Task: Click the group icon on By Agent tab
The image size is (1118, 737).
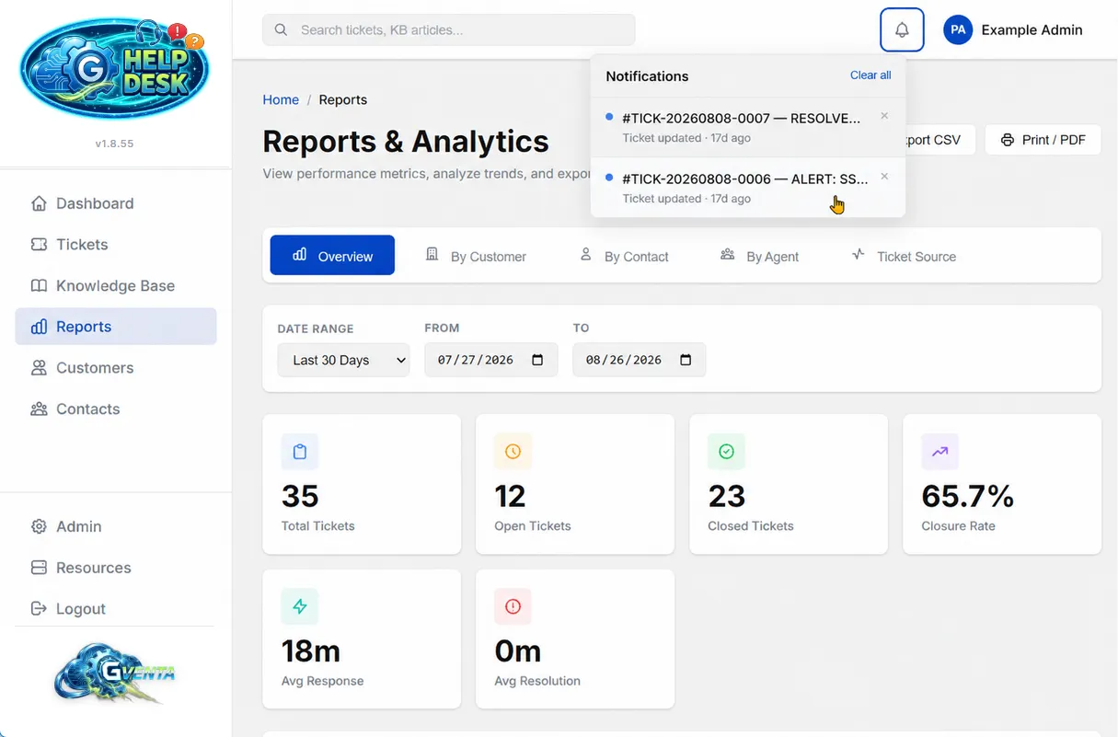Action: (727, 254)
